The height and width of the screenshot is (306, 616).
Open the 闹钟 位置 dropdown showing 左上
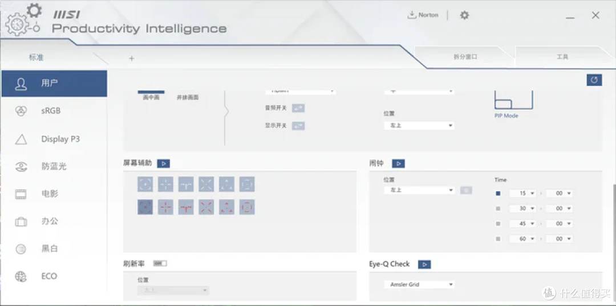coord(419,190)
